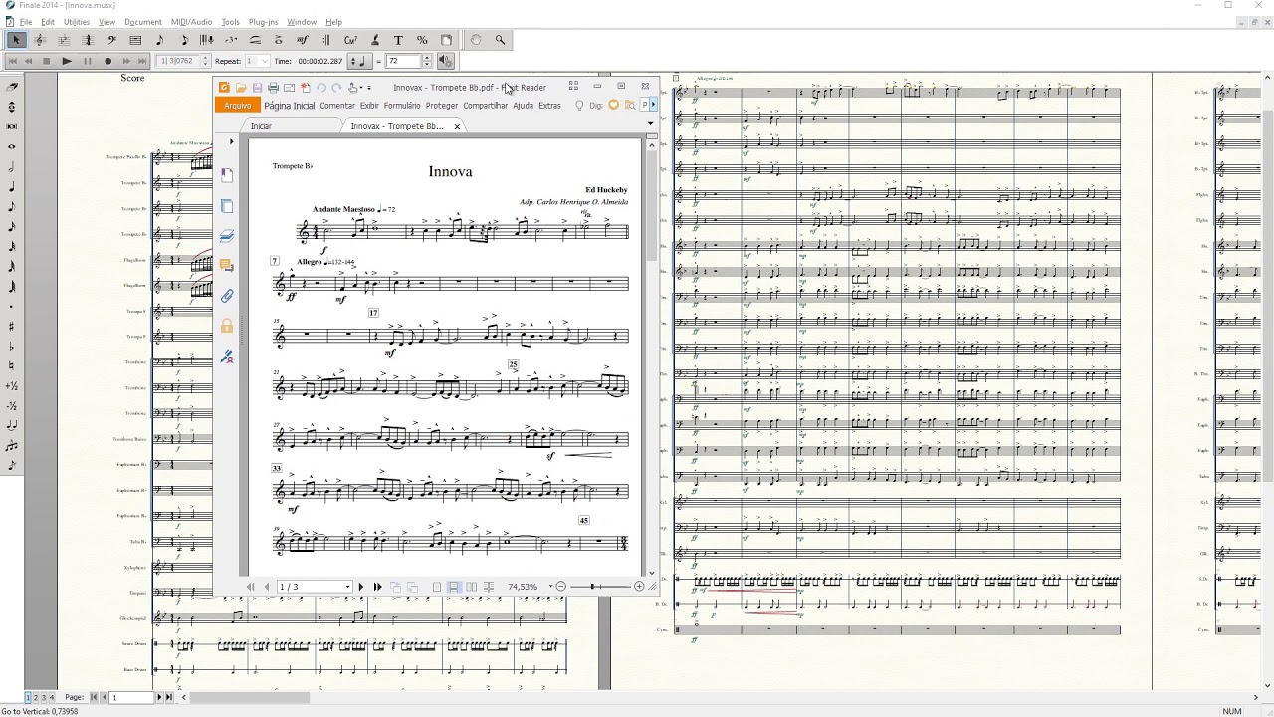The image size is (1274, 717).
Task: Click the Open file icon in Foxit Reader
Action: pos(241,88)
